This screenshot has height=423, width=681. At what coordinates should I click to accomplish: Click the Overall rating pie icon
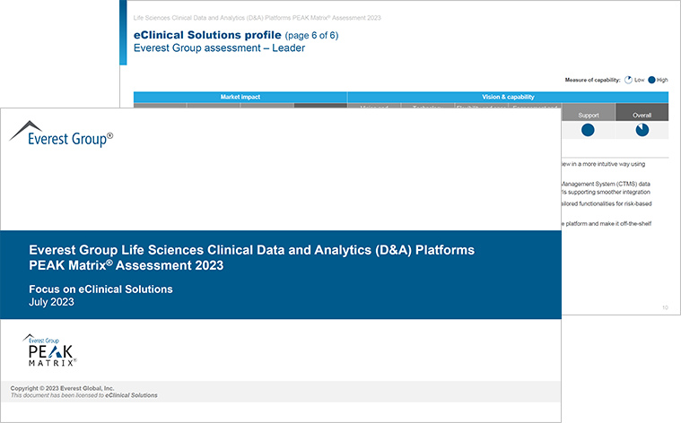click(642, 130)
